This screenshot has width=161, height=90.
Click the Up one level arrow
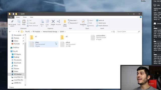(19, 32)
